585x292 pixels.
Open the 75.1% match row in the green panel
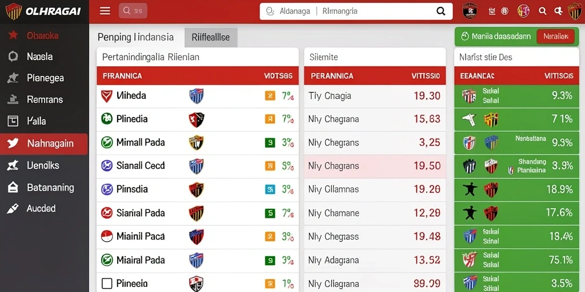coord(516,260)
